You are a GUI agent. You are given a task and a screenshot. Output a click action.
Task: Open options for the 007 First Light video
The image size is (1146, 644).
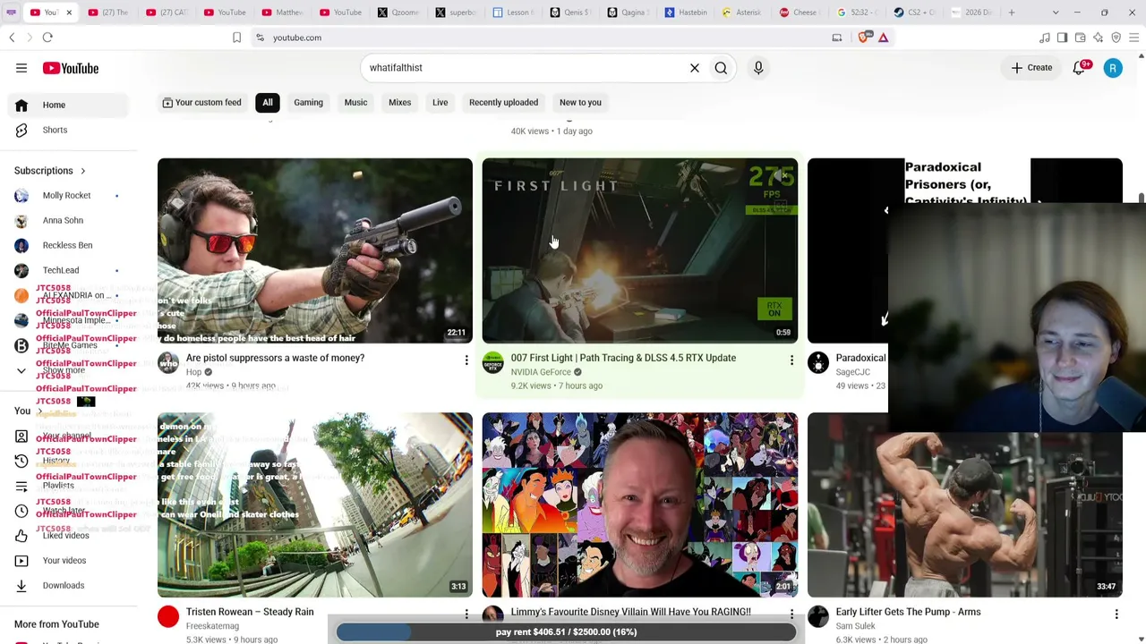point(791,360)
